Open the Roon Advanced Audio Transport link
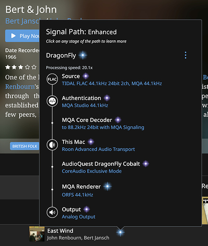The image size is (208, 246). click(98, 149)
